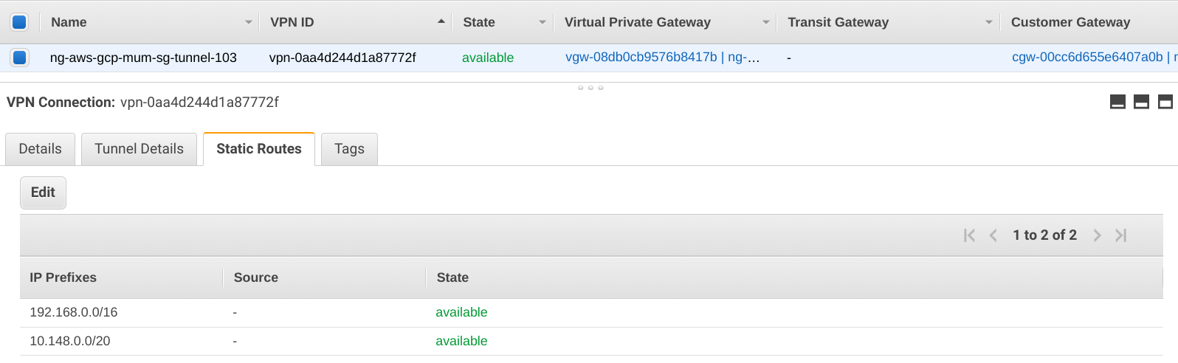Toggle the select-all checkbox in header
This screenshot has width=1178, height=363.
20,22
